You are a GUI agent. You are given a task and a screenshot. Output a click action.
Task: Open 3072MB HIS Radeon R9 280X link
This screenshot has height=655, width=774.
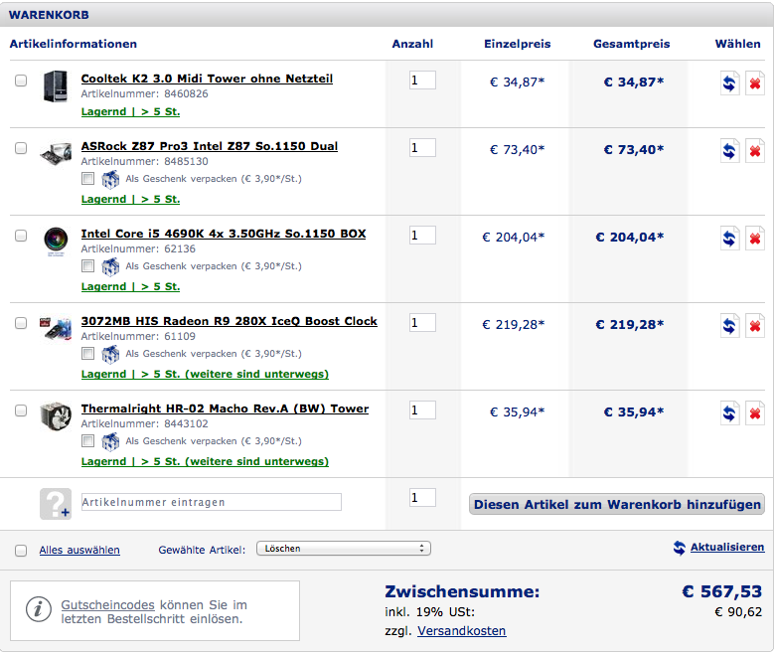[x=230, y=321]
